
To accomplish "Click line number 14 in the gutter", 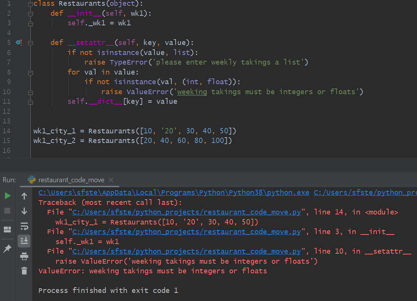I will (x=7, y=131).
